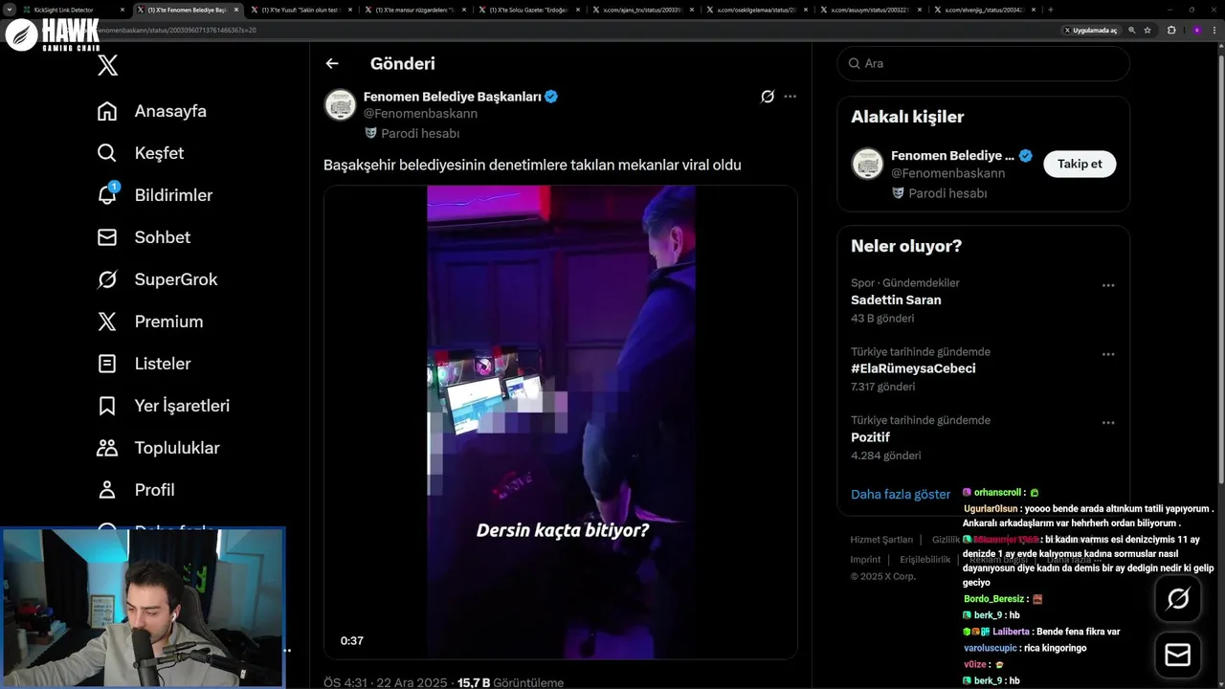Click the Grok icon on the post header

click(x=768, y=97)
